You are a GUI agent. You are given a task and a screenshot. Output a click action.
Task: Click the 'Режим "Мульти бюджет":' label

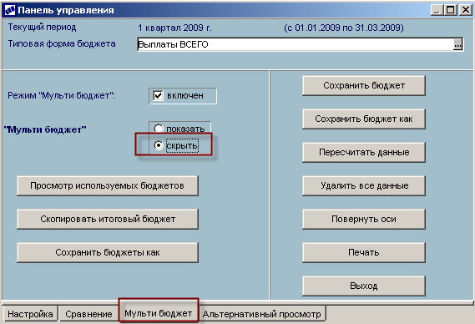pyautogui.click(x=62, y=96)
